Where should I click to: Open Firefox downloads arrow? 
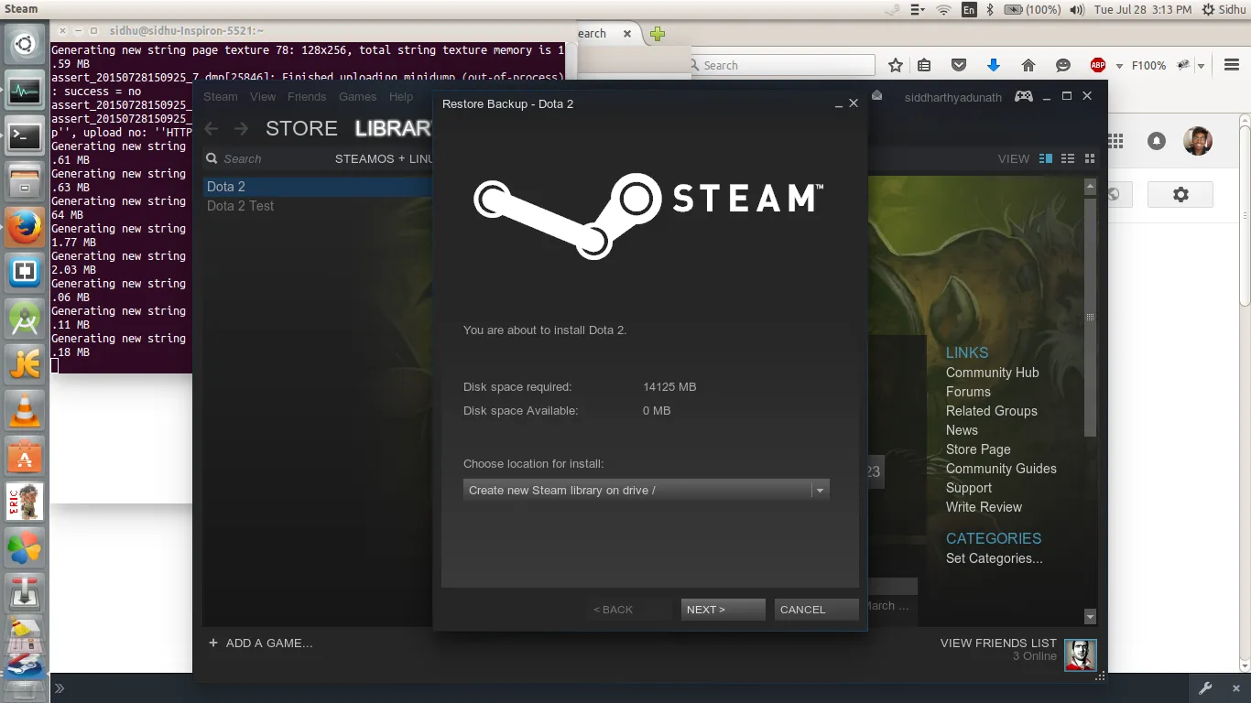994,65
